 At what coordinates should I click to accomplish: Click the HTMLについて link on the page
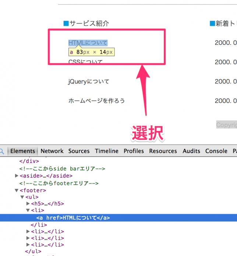[88, 43]
